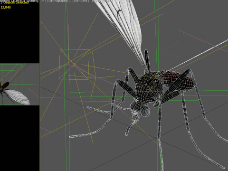Open the Edged Faces shading menu
Image resolution: width=228 pixels, height=171 pixels.
point(102,1)
